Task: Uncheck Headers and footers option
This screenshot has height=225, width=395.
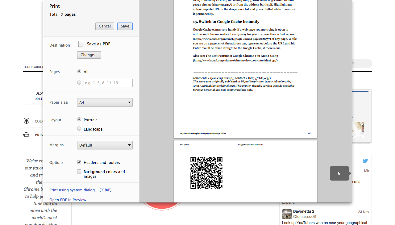Action: (79, 162)
